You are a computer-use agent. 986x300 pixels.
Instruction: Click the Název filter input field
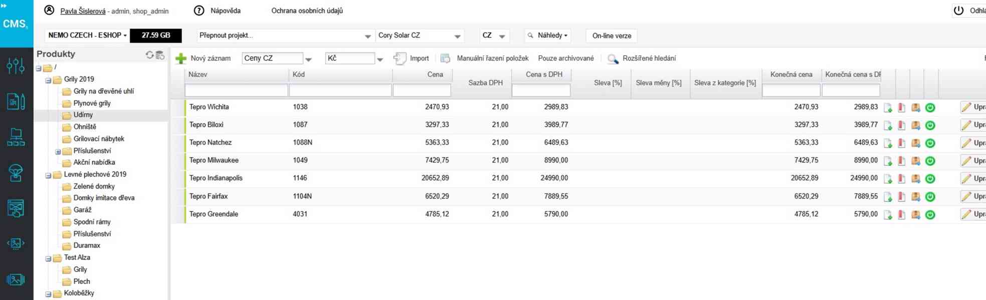click(x=236, y=90)
